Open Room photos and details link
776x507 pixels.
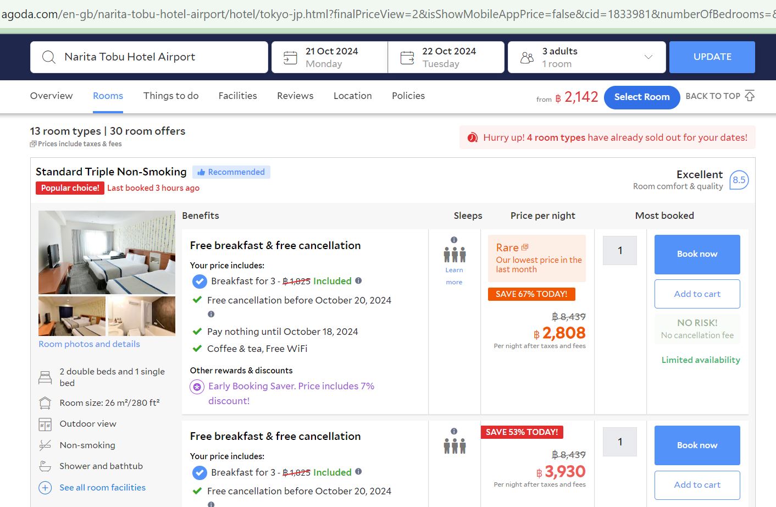[x=89, y=344]
